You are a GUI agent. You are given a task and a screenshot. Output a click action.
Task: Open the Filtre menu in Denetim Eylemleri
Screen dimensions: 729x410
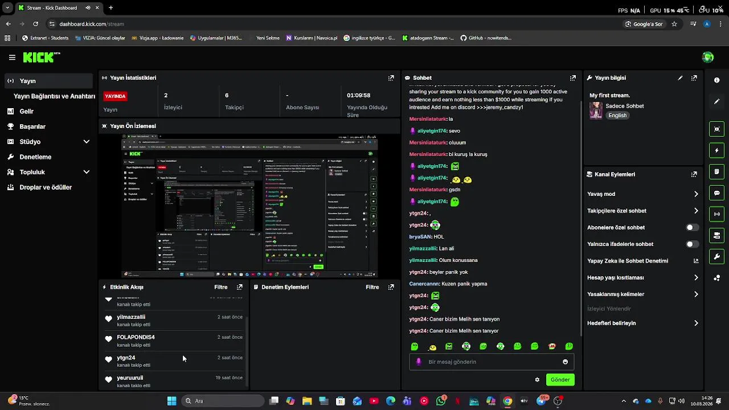(x=372, y=287)
